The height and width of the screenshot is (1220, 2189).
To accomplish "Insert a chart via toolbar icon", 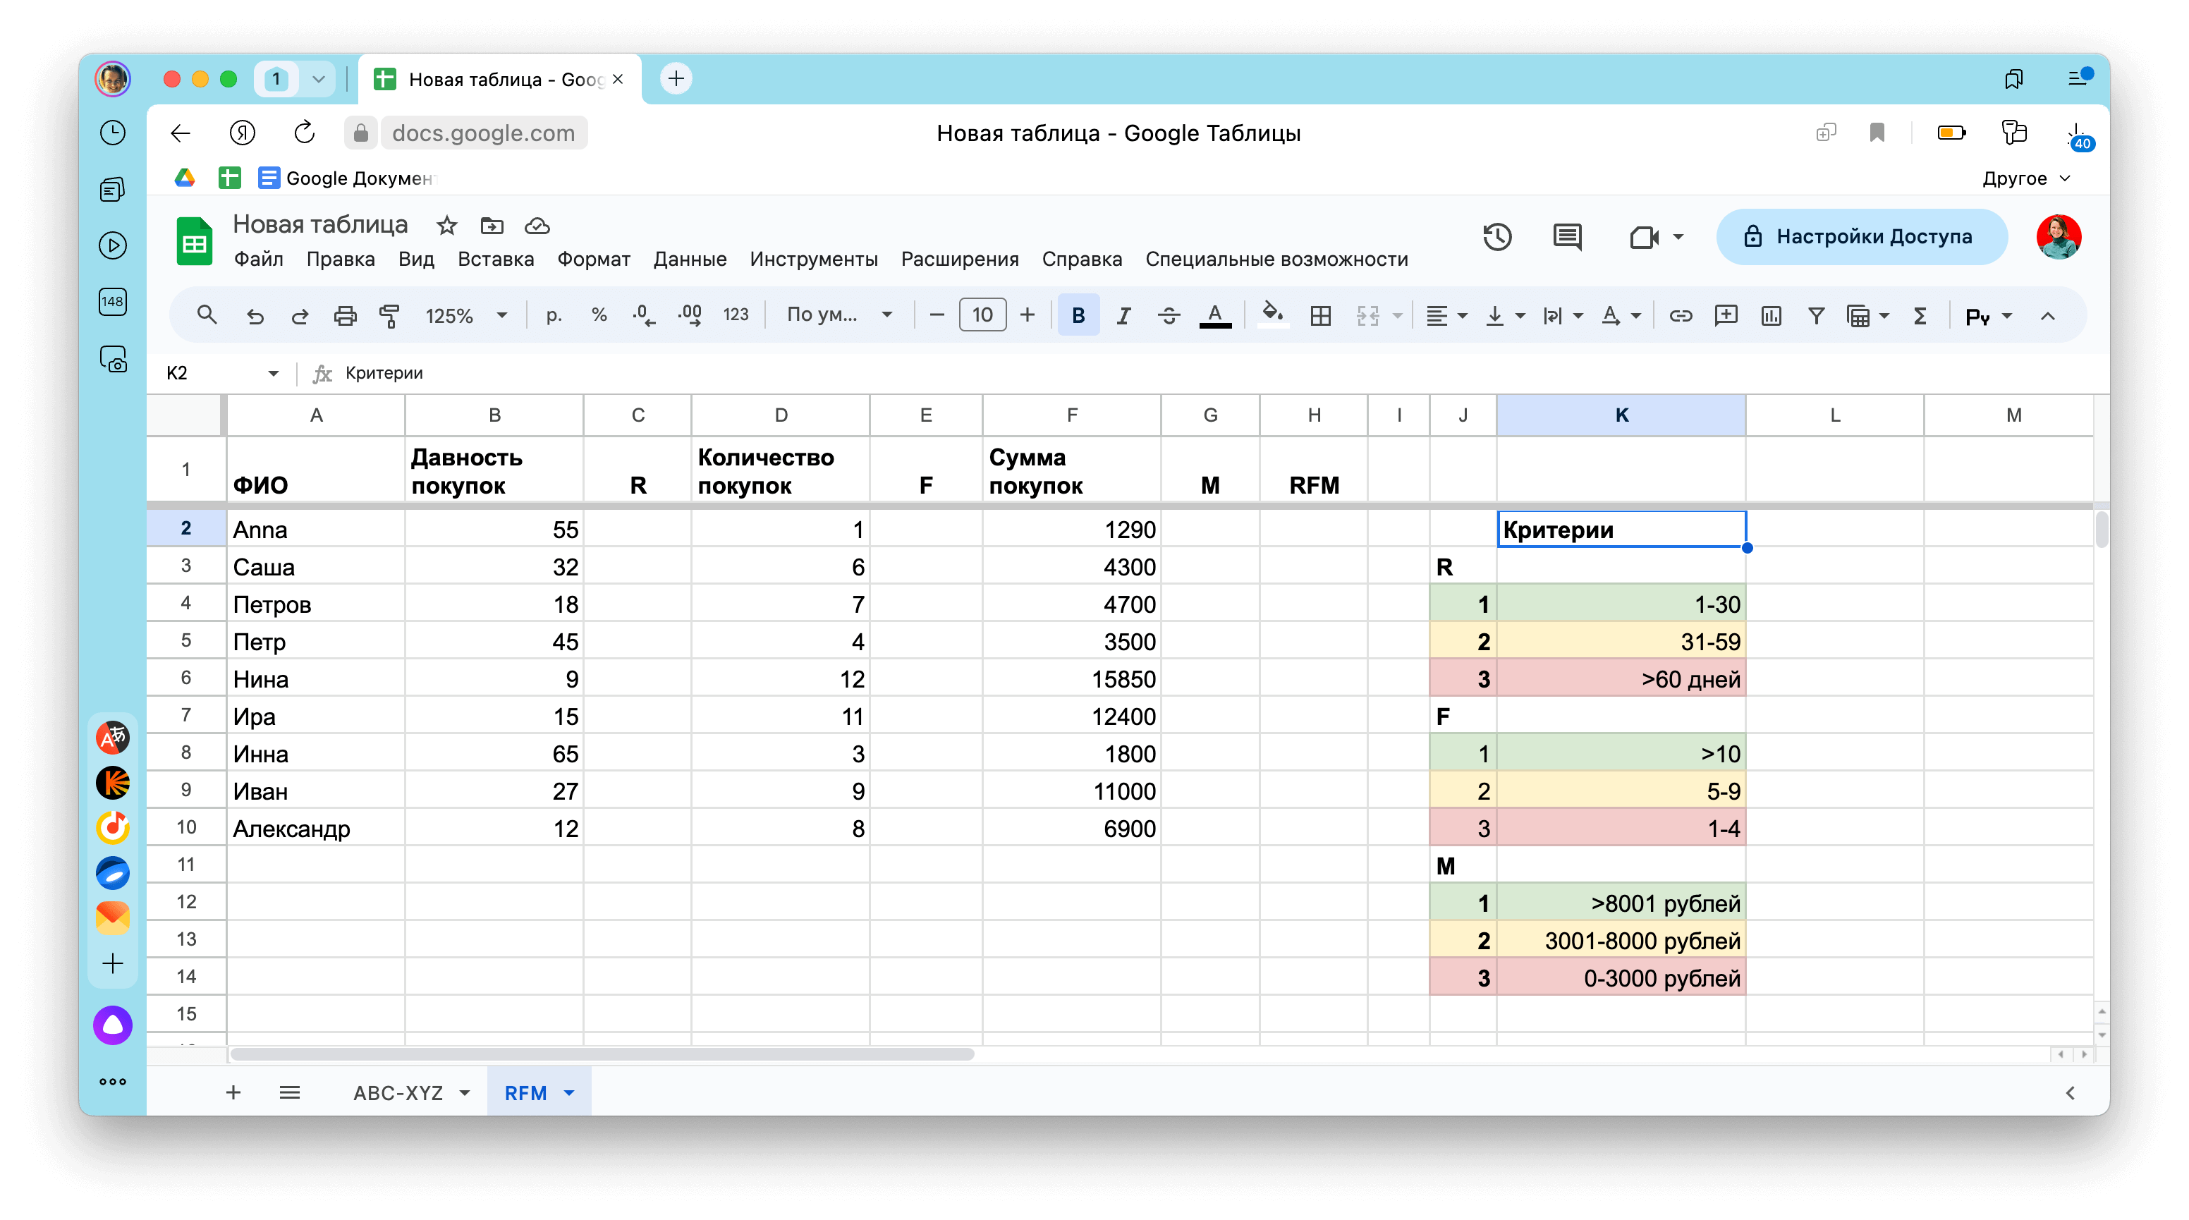I will tap(1771, 316).
